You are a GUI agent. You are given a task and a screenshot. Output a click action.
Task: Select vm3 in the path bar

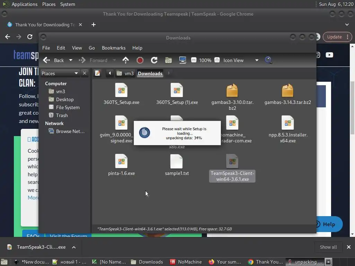click(125, 73)
